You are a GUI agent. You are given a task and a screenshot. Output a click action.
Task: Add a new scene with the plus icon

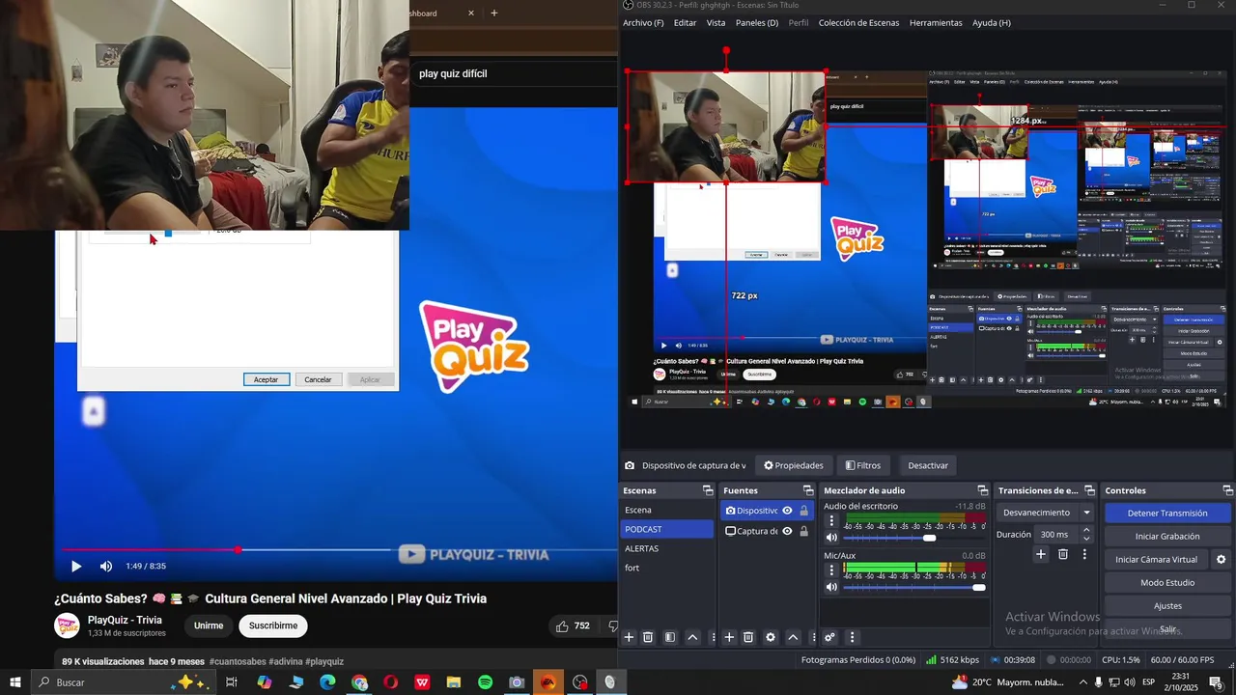coord(629,637)
